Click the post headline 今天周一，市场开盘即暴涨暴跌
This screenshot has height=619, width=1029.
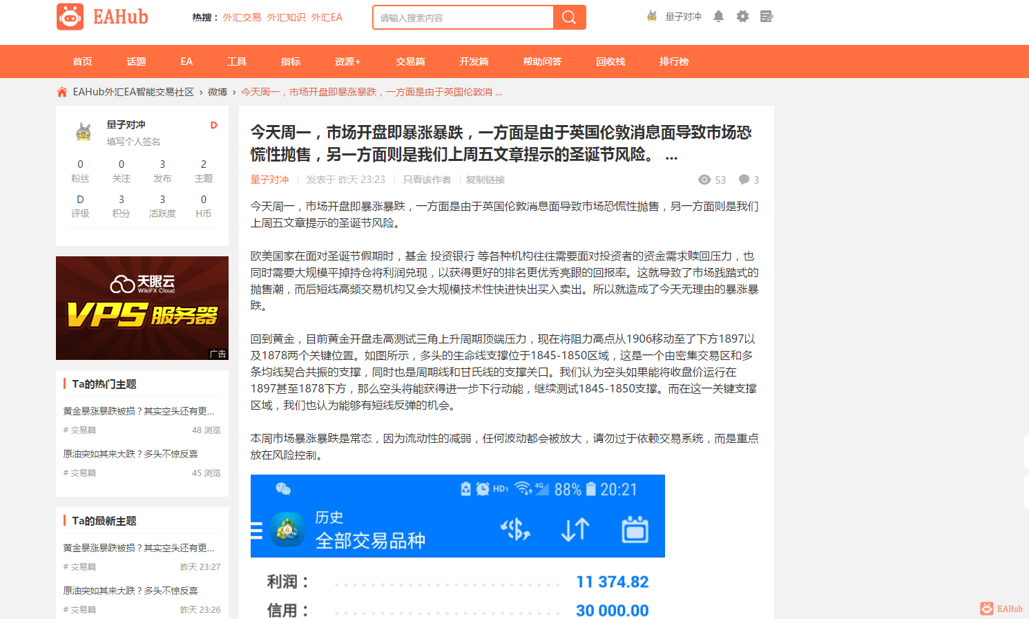click(x=501, y=143)
